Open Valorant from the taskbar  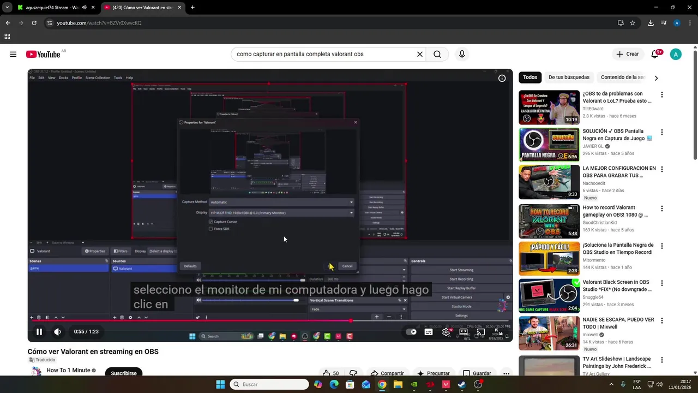[446, 384]
